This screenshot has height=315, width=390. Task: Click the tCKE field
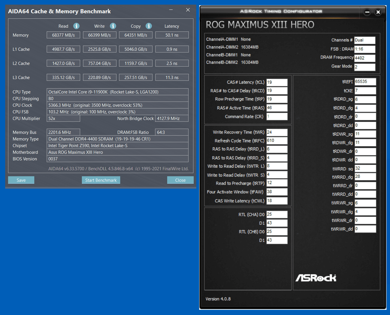(365, 91)
